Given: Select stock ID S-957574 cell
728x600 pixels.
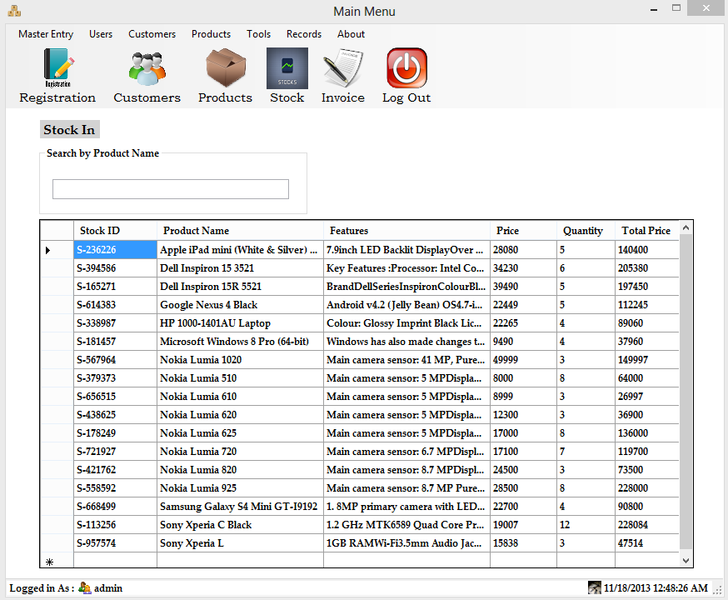Looking at the screenshot, I should [115, 543].
